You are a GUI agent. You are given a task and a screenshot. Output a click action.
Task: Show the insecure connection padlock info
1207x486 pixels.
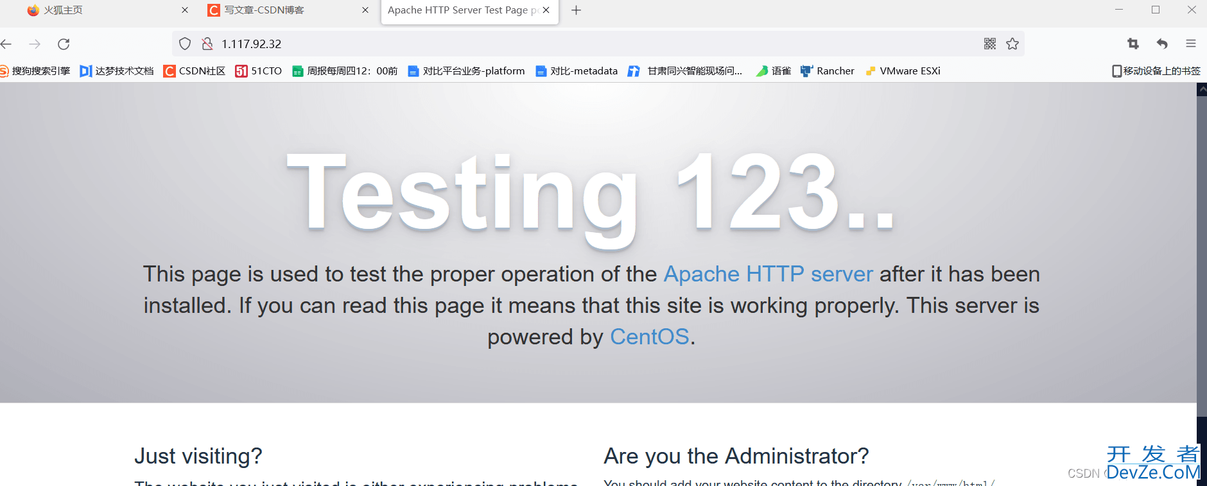pos(207,44)
